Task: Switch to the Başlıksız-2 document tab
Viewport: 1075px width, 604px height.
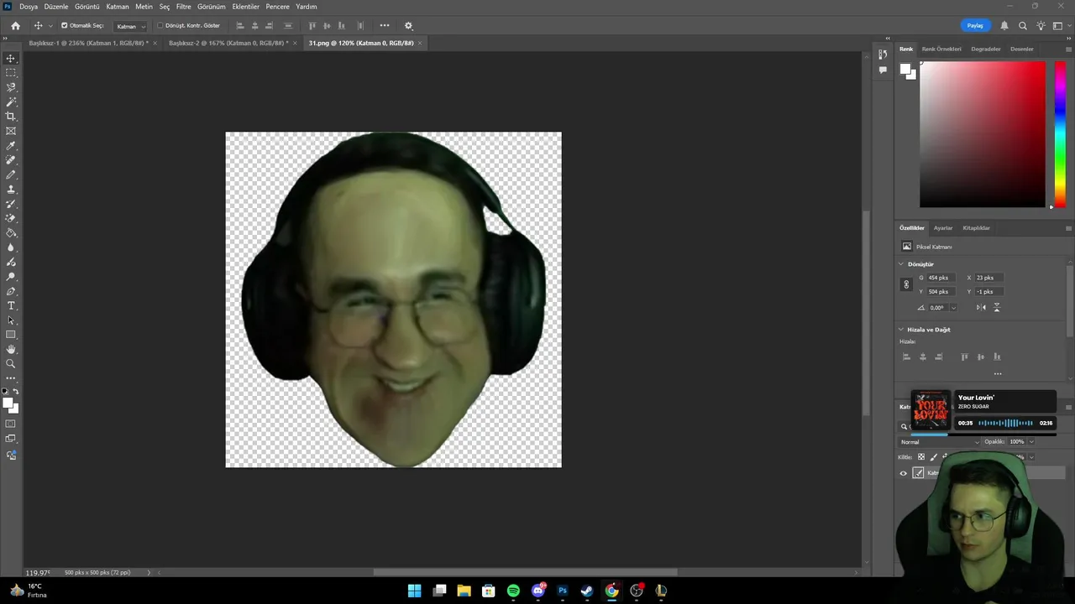Action: (x=228, y=43)
